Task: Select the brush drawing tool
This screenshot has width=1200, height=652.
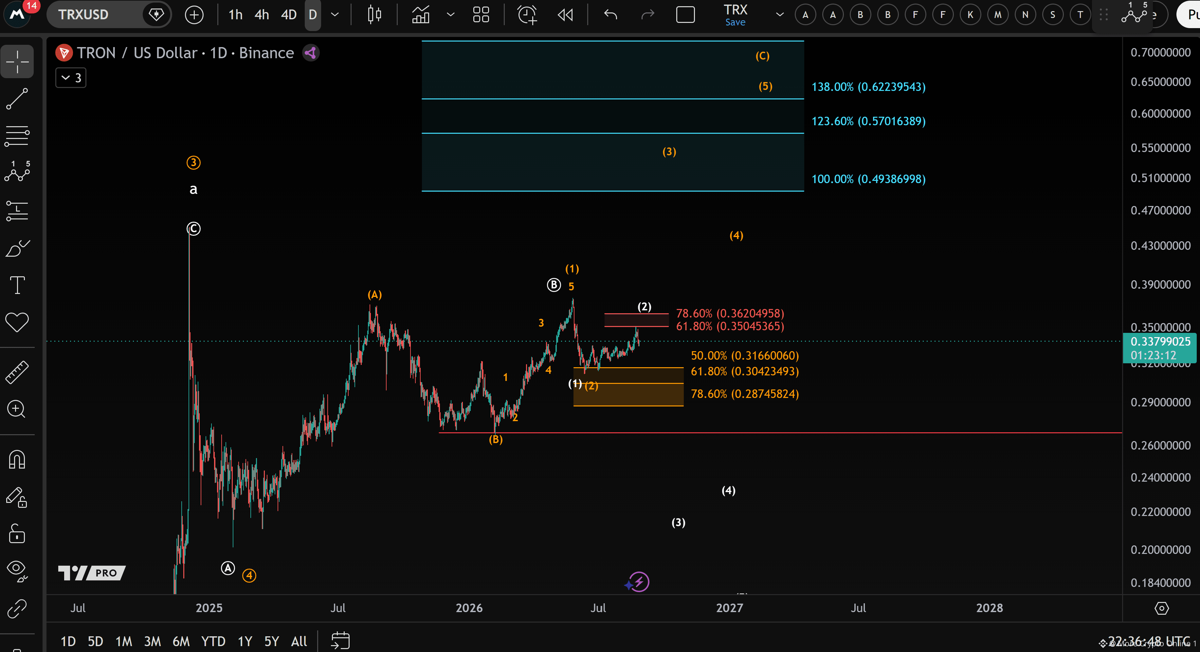Action: (17, 248)
